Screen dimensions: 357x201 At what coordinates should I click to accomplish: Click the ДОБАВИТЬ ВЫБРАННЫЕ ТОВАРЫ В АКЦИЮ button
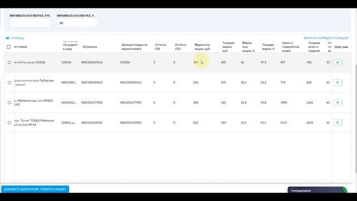tap(35, 189)
